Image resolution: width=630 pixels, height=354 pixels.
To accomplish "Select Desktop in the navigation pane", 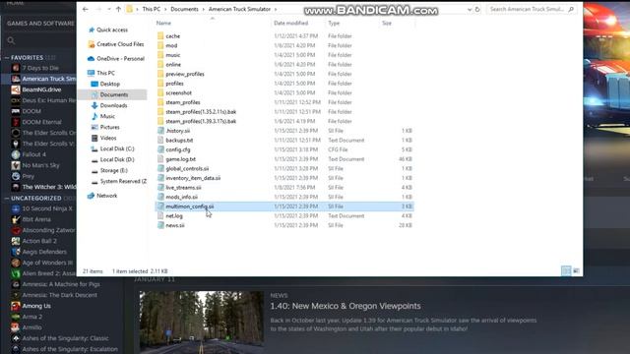I will coord(109,84).
